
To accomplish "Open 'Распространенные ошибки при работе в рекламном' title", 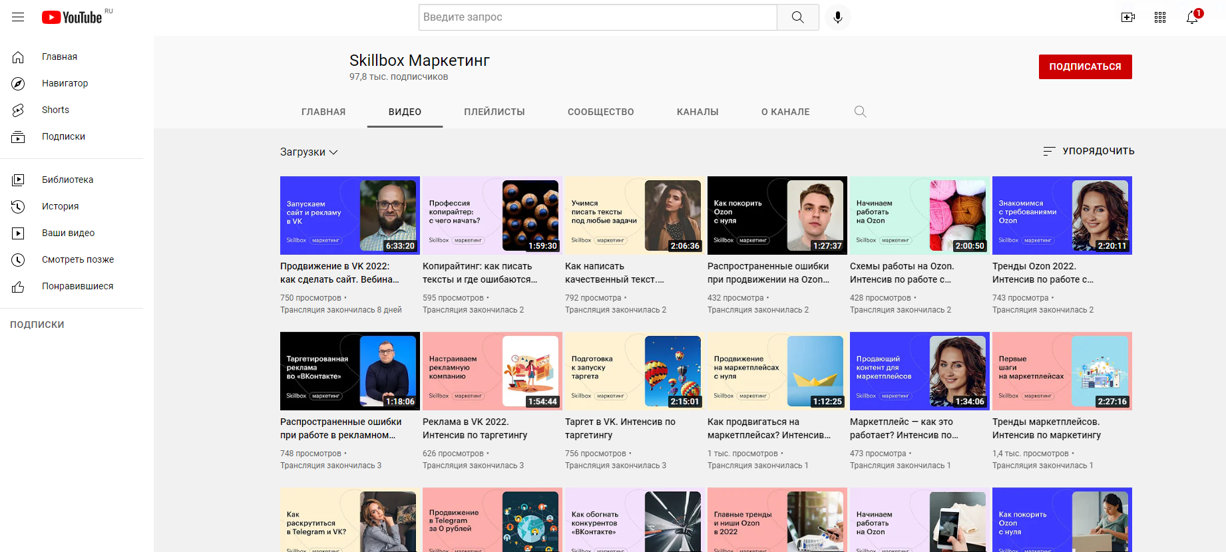I will (x=341, y=428).
